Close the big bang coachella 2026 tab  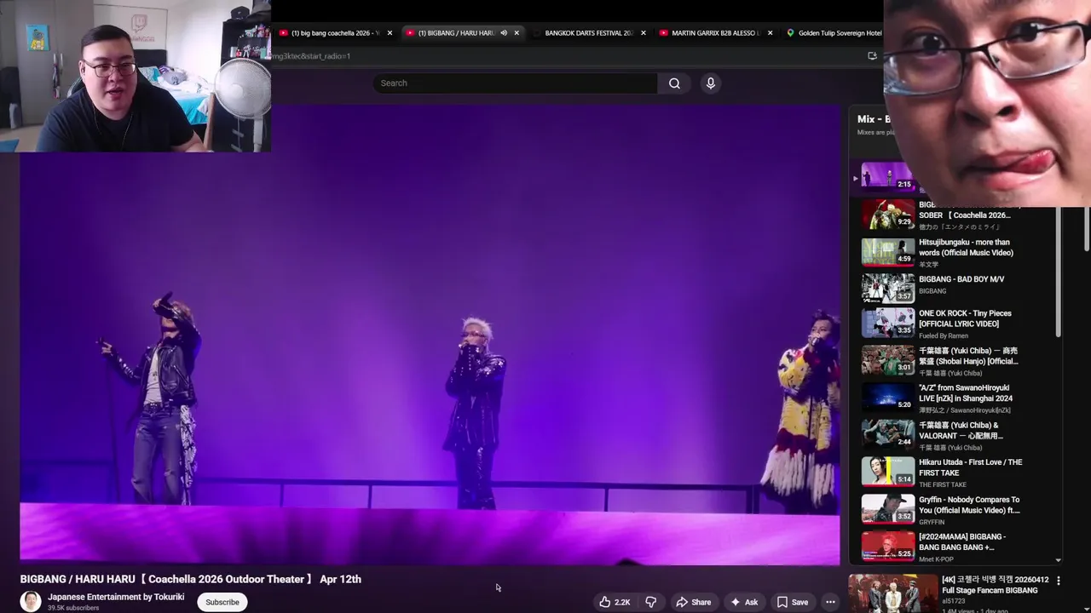[x=390, y=33]
